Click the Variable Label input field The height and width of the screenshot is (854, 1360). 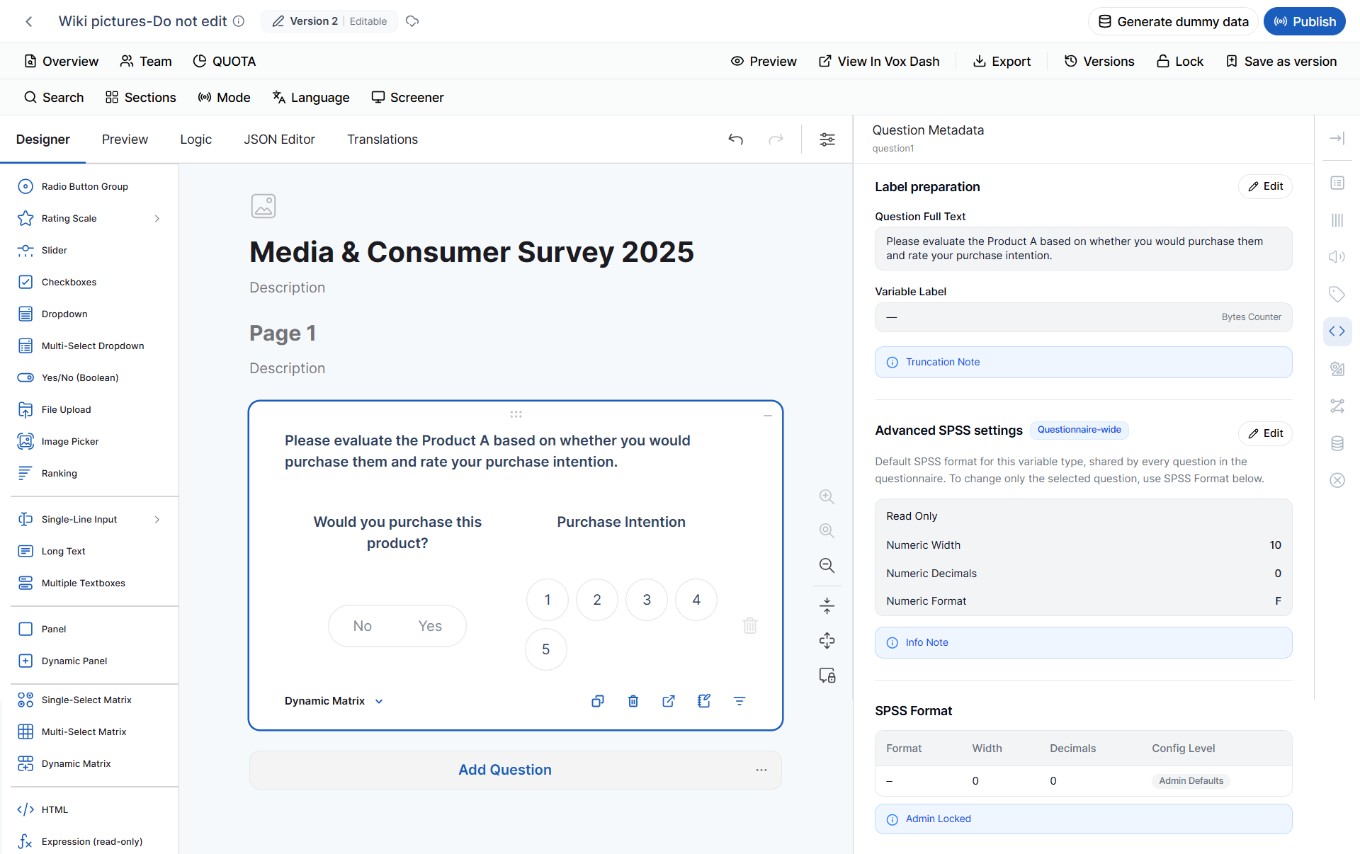pyautogui.click(x=1083, y=317)
